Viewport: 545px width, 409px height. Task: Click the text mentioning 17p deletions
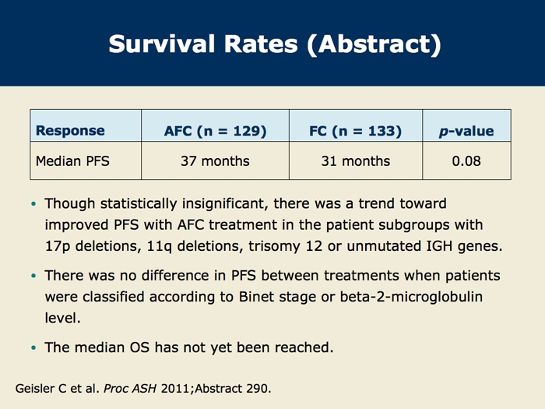(93, 246)
